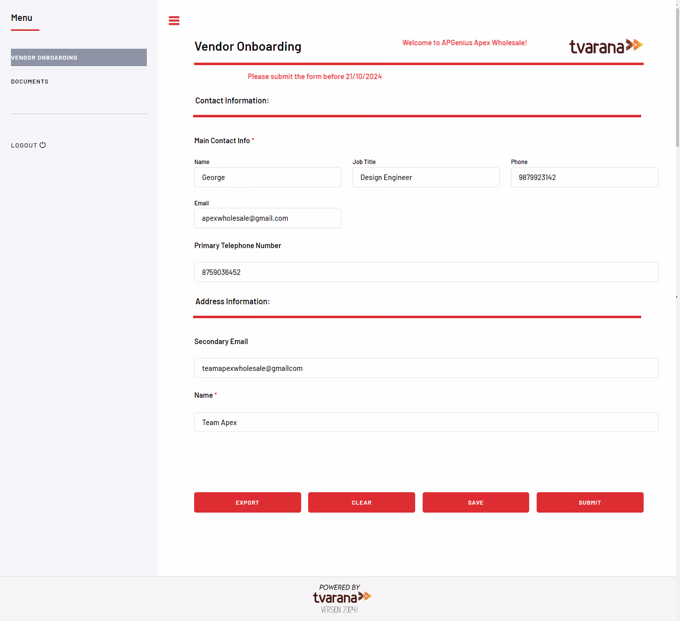
Task: Clear the form fields
Action: 361,503
